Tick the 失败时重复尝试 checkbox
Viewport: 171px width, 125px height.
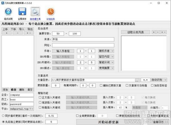pyautogui.click(x=148, y=116)
